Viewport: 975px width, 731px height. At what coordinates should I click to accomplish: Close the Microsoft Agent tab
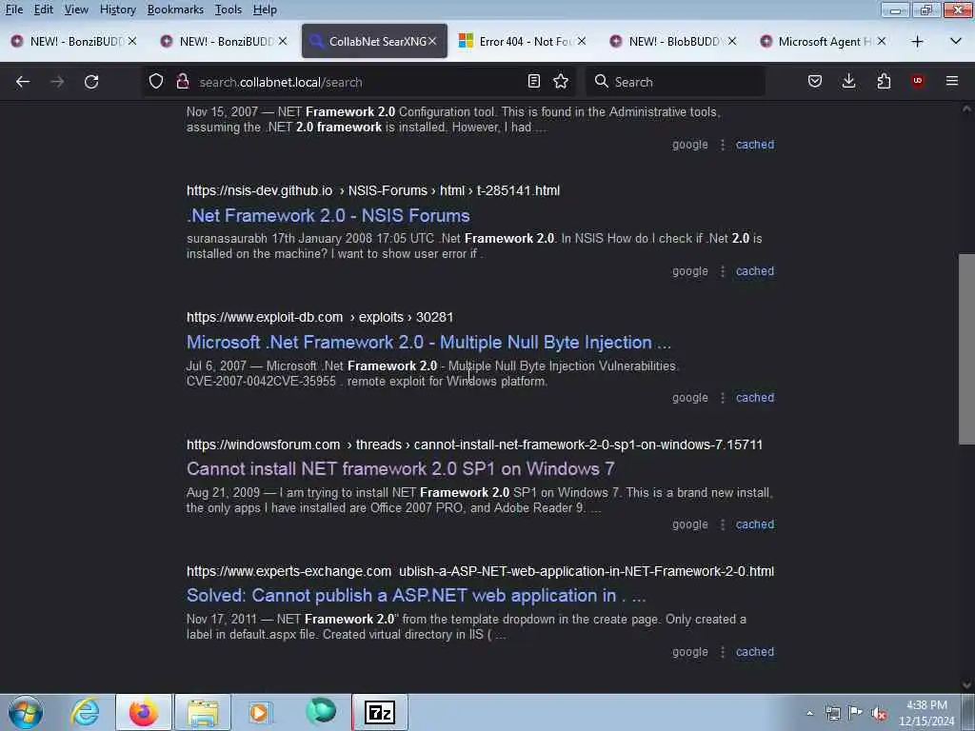881,41
